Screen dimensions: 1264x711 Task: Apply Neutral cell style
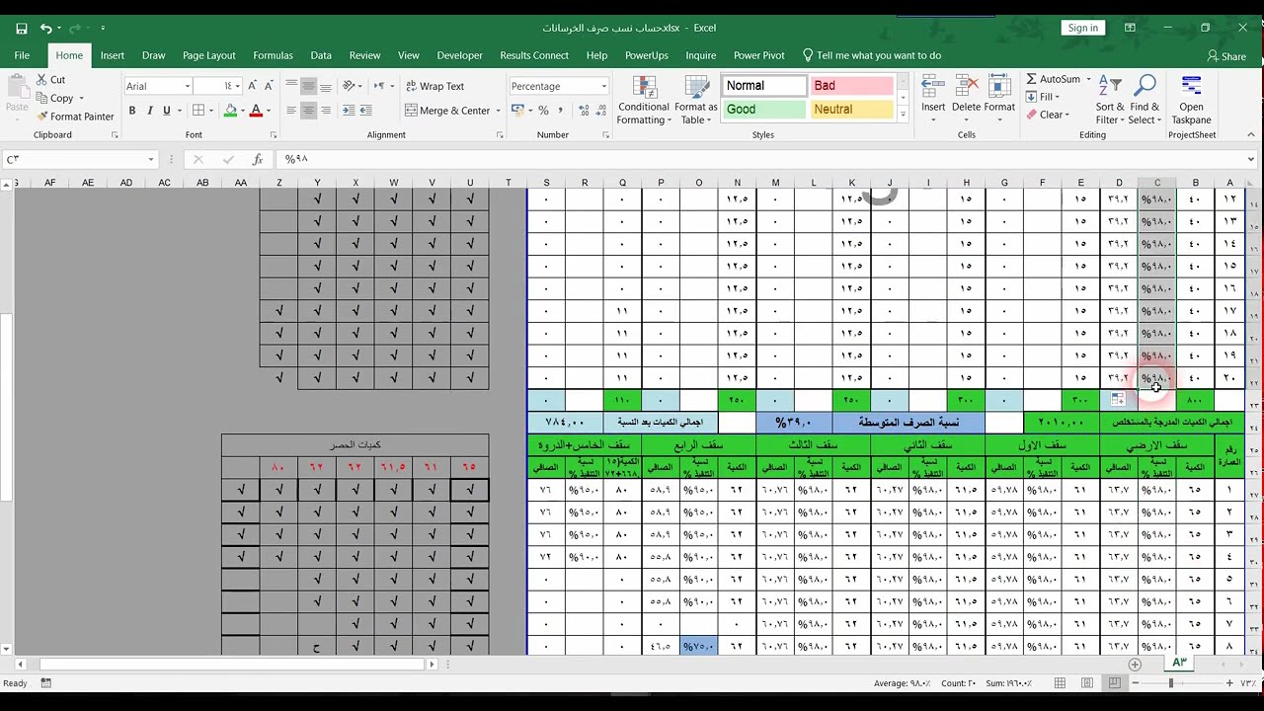[851, 110]
